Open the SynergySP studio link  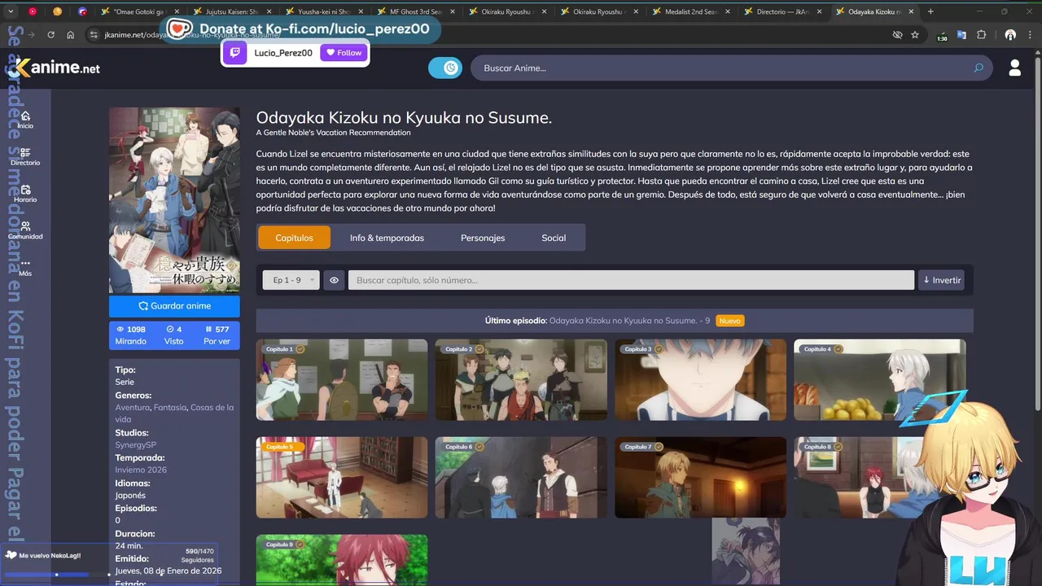point(135,445)
